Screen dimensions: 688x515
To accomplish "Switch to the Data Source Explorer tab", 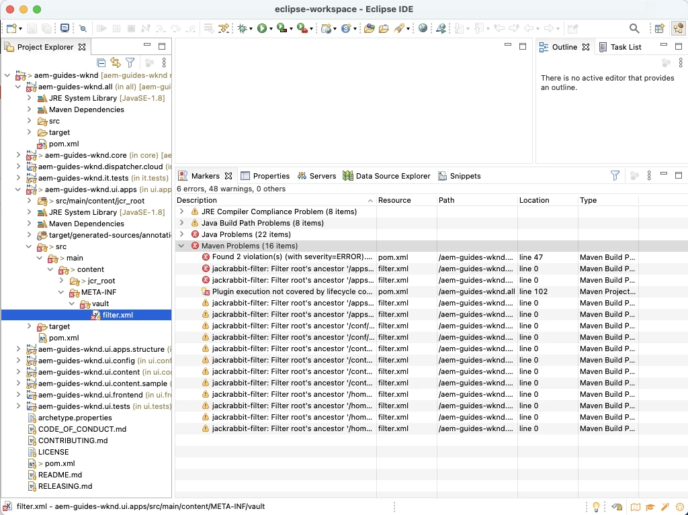I will pos(386,176).
